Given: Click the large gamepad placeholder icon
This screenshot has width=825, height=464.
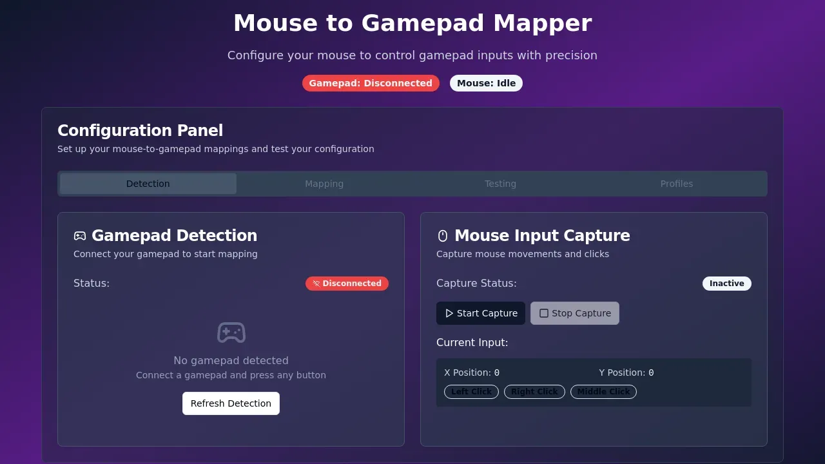Looking at the screenshot, I should 231,333.
